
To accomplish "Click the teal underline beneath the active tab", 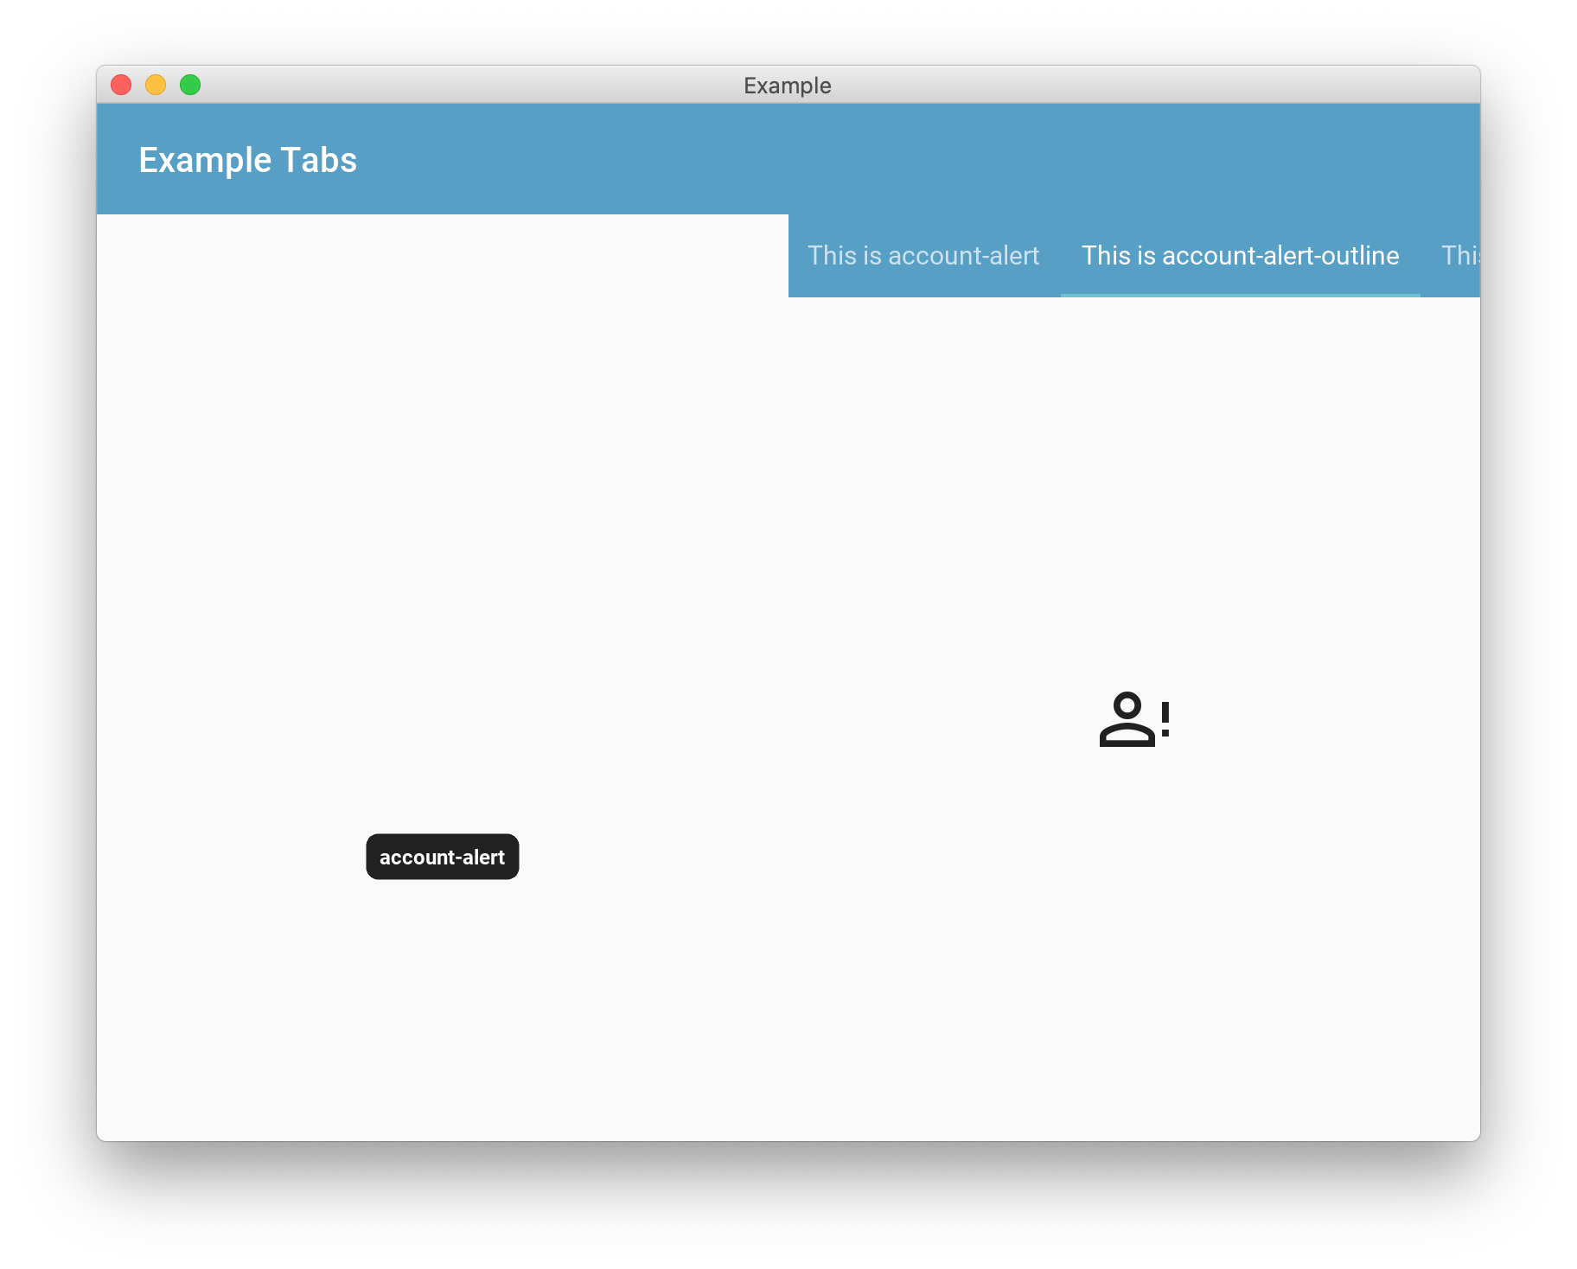I will [1240, 297].
